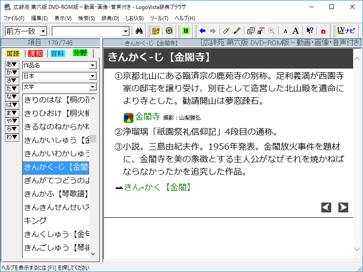Follow the きん-かく【金閣】 cross-reference link

point(157,187)
